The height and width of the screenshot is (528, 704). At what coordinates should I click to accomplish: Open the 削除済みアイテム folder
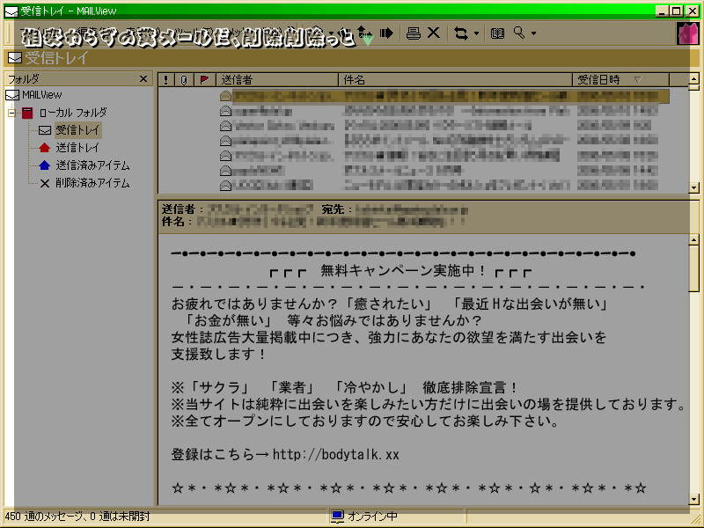[x=92, y=183]
